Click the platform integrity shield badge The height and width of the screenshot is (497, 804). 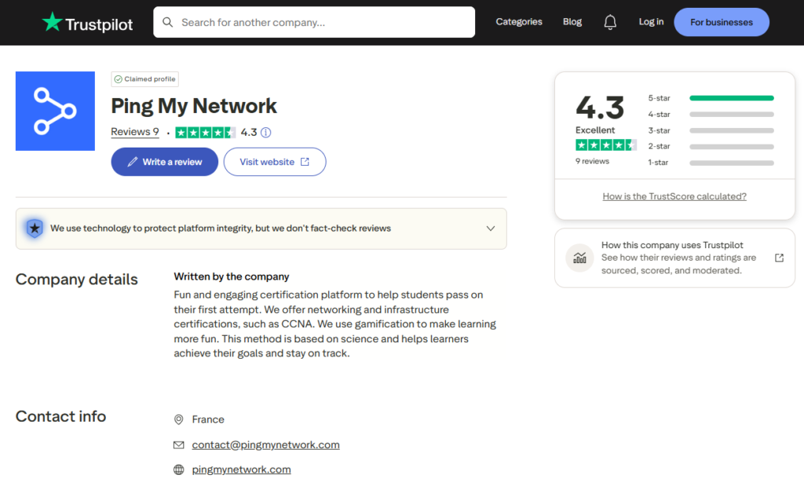click(34, 228)
